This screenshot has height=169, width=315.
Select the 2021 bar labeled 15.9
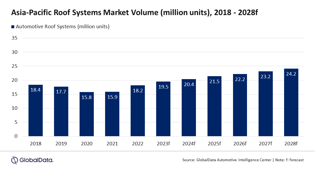coord(112,114)
